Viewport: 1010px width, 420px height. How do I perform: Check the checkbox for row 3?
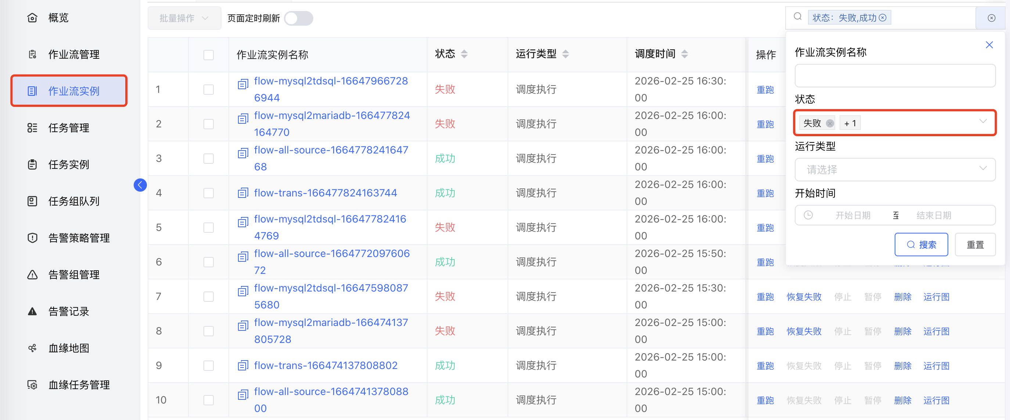(x=209, y=158)
